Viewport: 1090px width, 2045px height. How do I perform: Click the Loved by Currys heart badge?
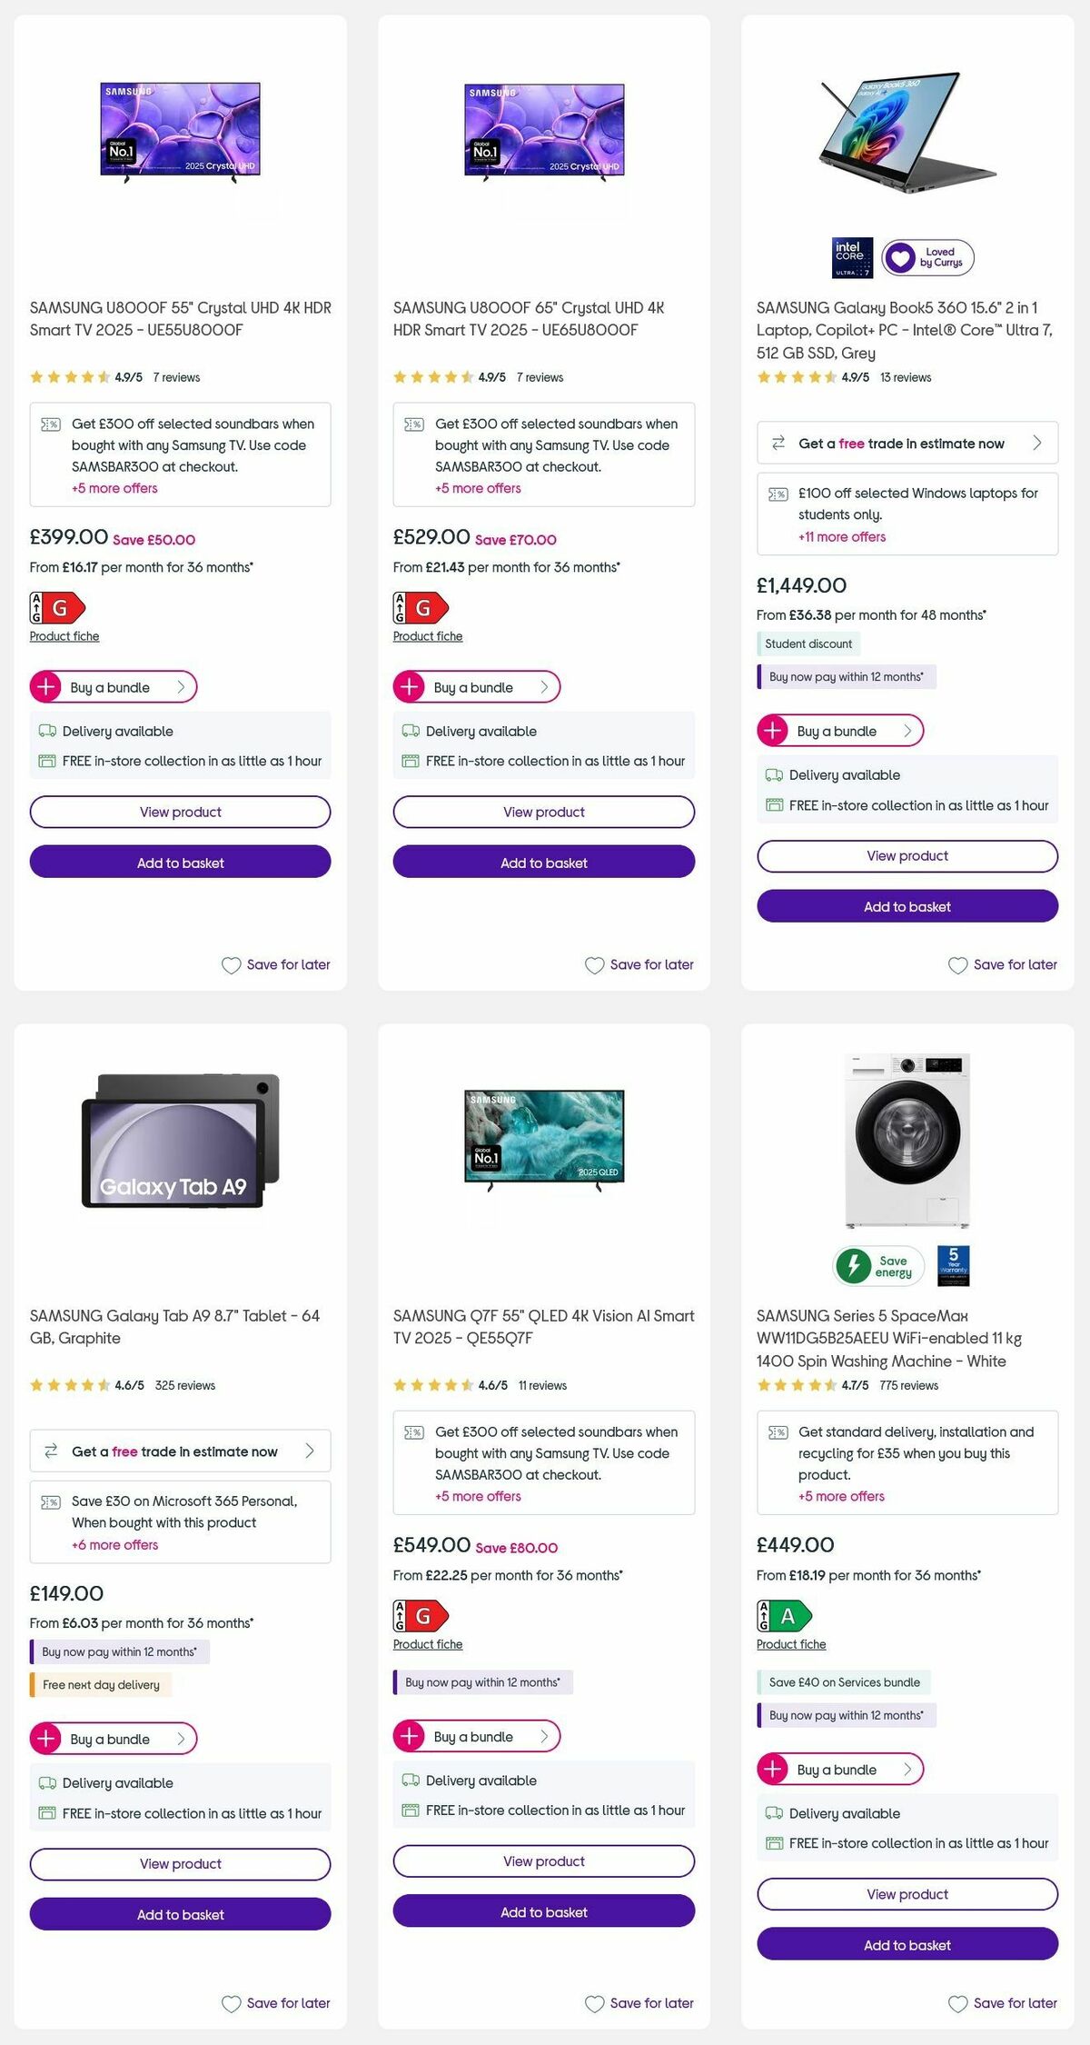pos(927,257)
